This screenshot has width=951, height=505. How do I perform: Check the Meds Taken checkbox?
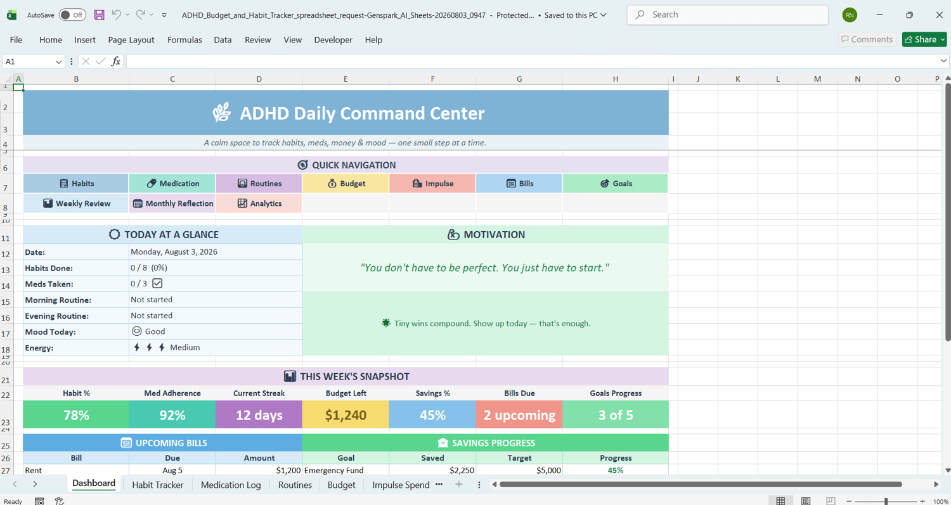(157, 283)
